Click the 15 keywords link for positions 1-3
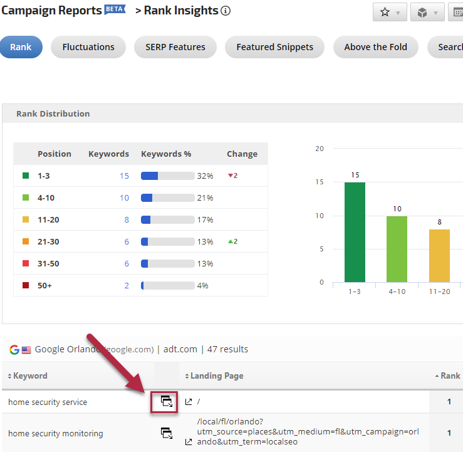The image size is (463, 452). pos(124,176)
